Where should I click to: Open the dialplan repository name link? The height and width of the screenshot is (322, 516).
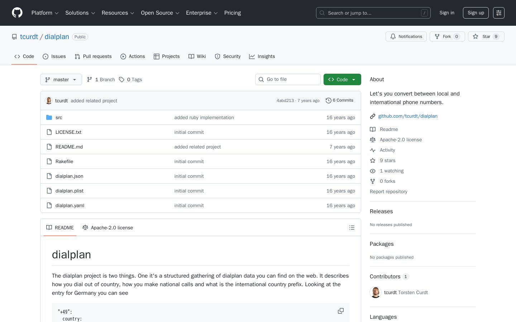point(57,37)
